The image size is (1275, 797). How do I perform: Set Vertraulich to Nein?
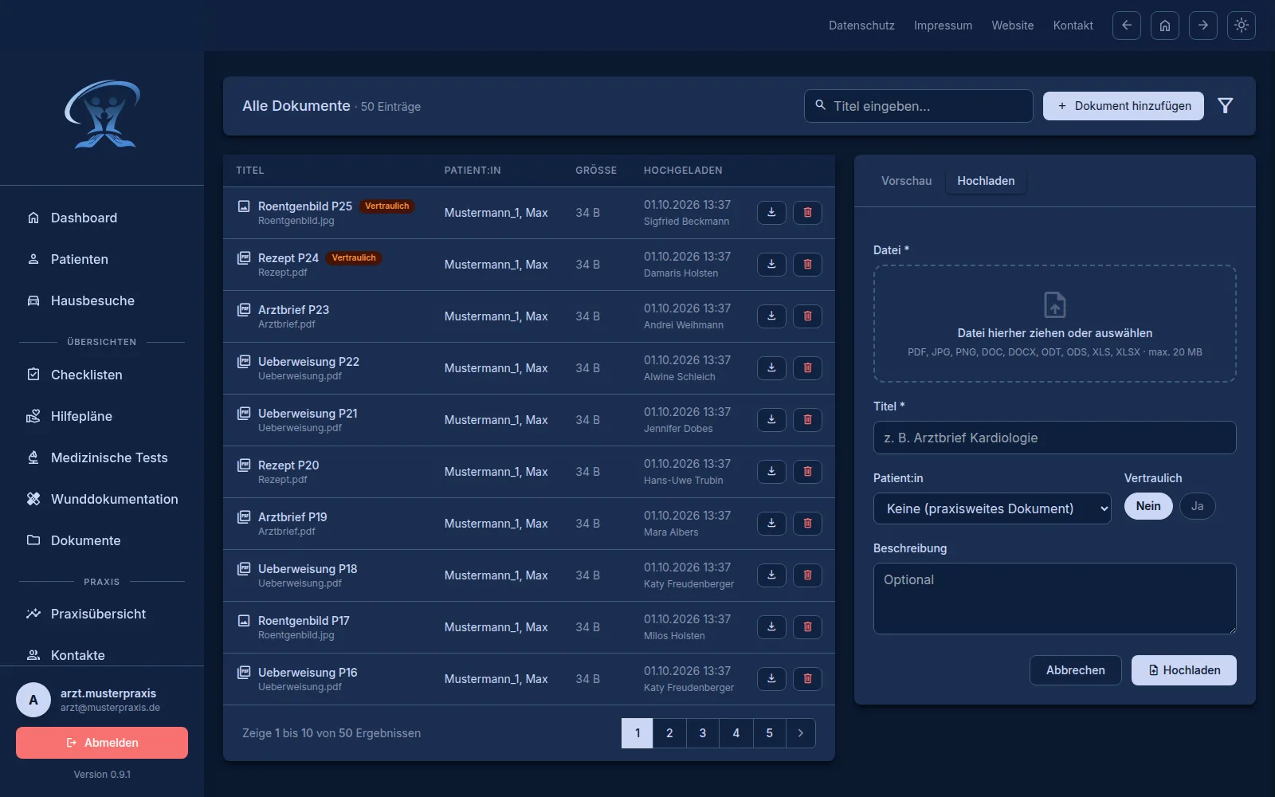coord(1148,506)
